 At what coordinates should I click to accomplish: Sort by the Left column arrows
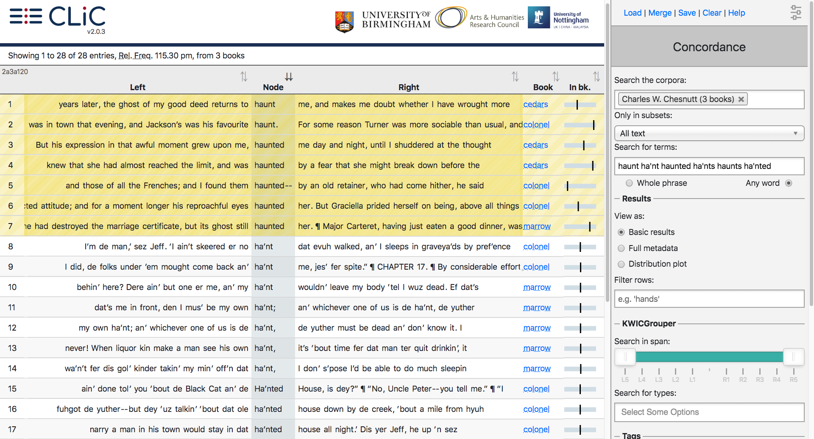click(244, 77)
